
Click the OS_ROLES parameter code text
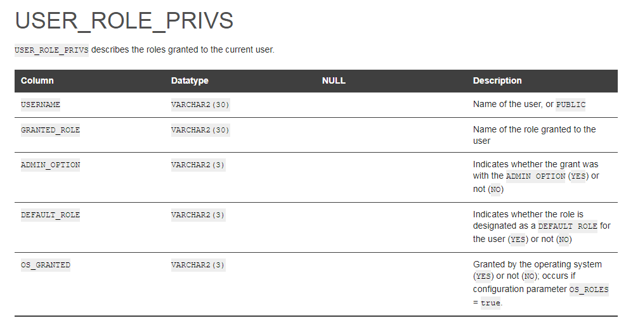589,290
